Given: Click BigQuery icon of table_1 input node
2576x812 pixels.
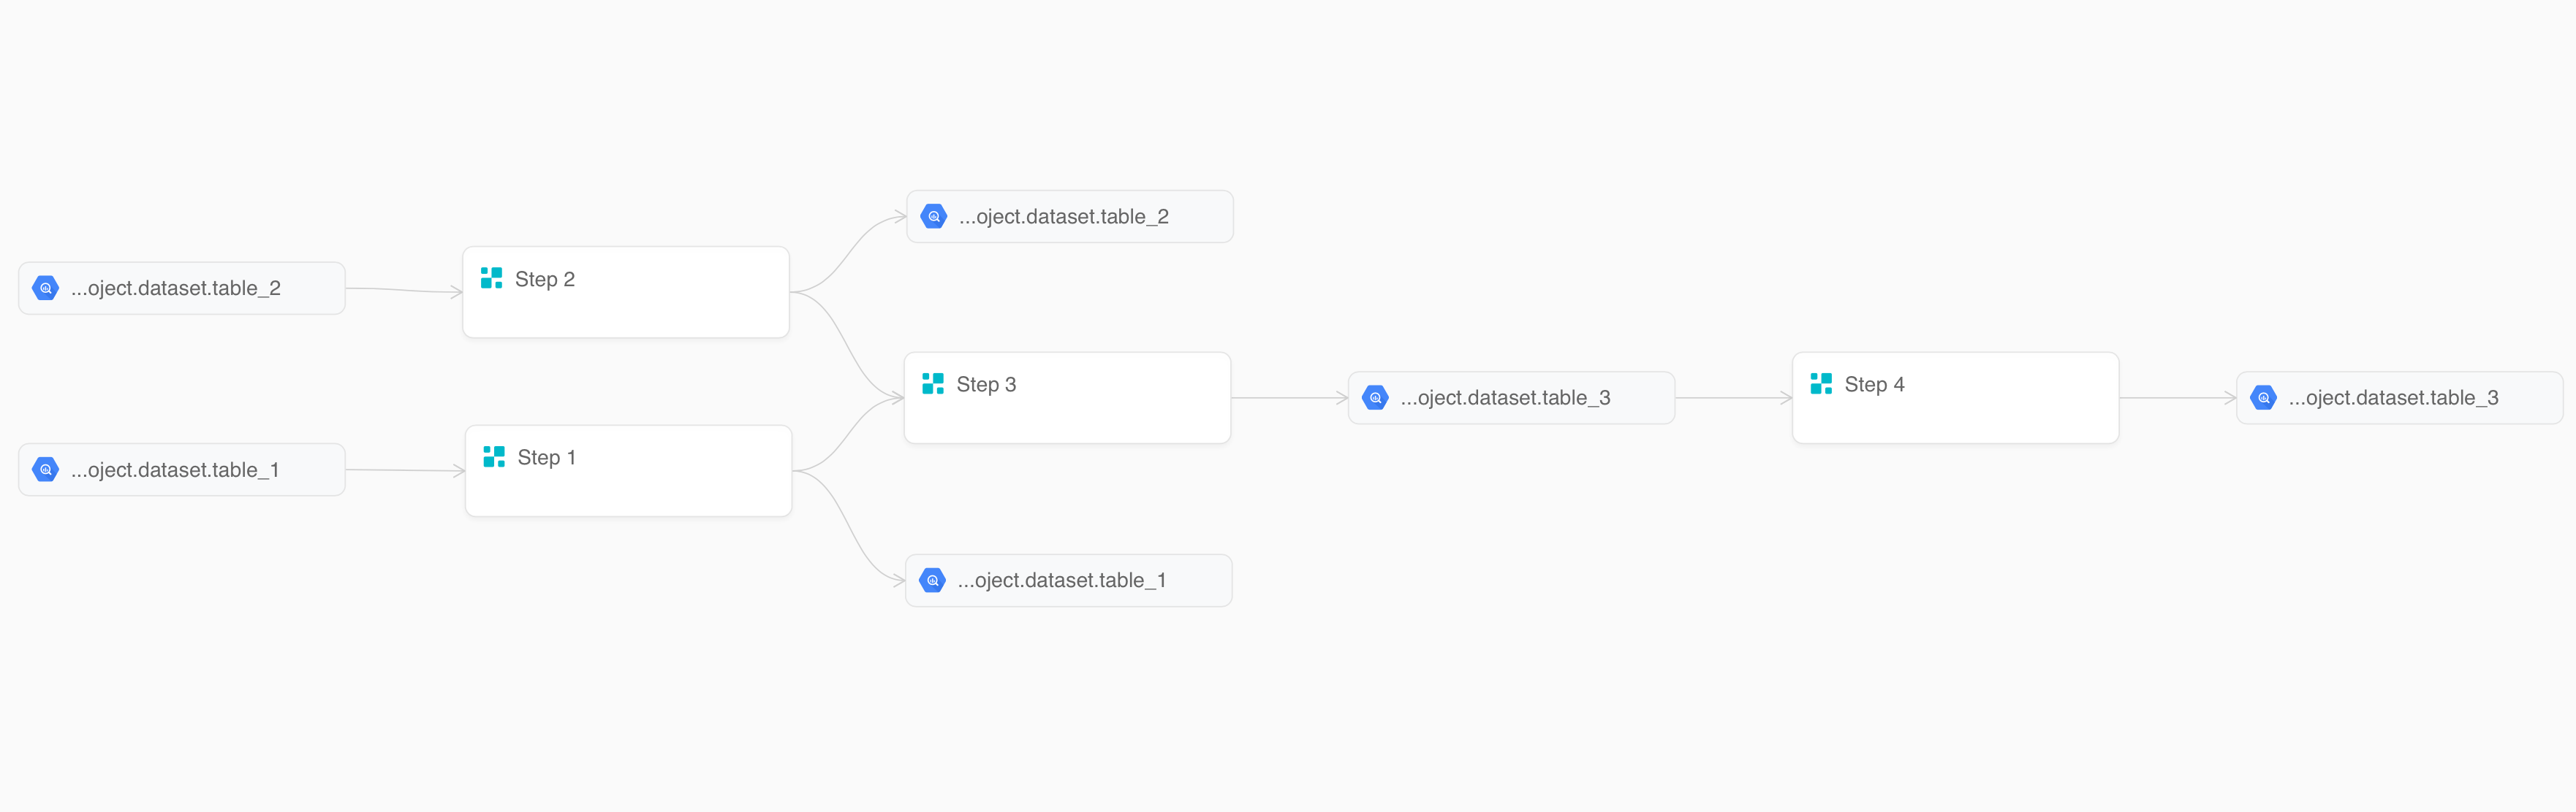Looking at the screenshot, I should [46, 470].
